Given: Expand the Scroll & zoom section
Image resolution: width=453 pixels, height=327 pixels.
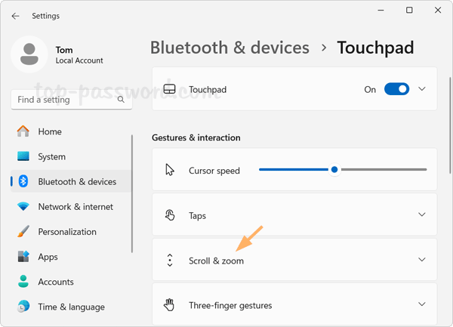Looking at the screenshot, I should click(x=422, y=261).
